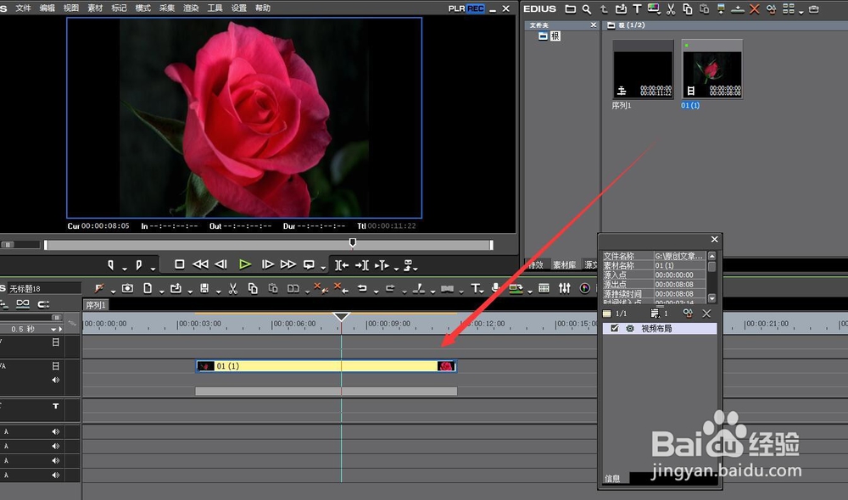Click the Replace clip icon
This screenshot has width=848, height=500.
click(x=293, y=289)
